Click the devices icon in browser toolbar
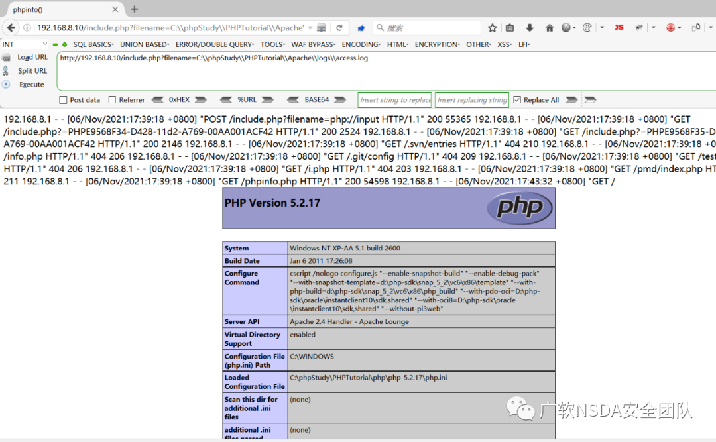 click(x=696, y=28)
